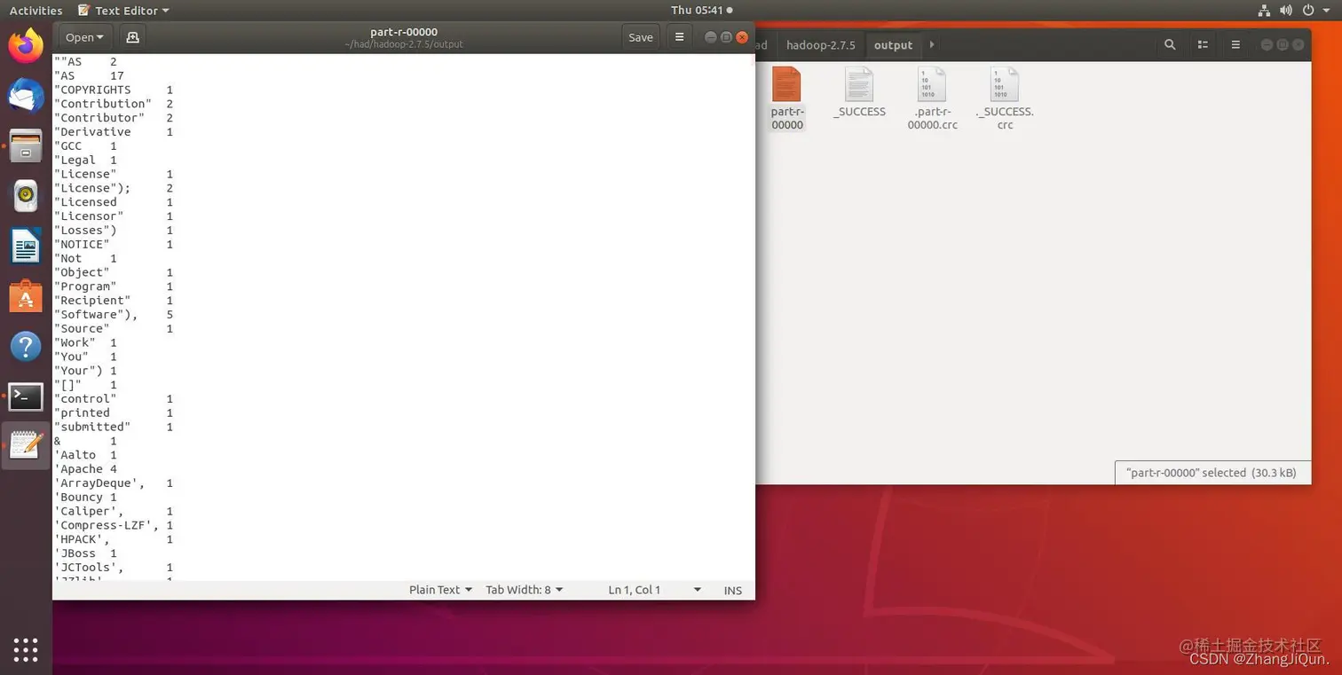Open Tab Width: 8 dropdown
The width and height of the screenshot is (1342, 675).
(525, 590)
